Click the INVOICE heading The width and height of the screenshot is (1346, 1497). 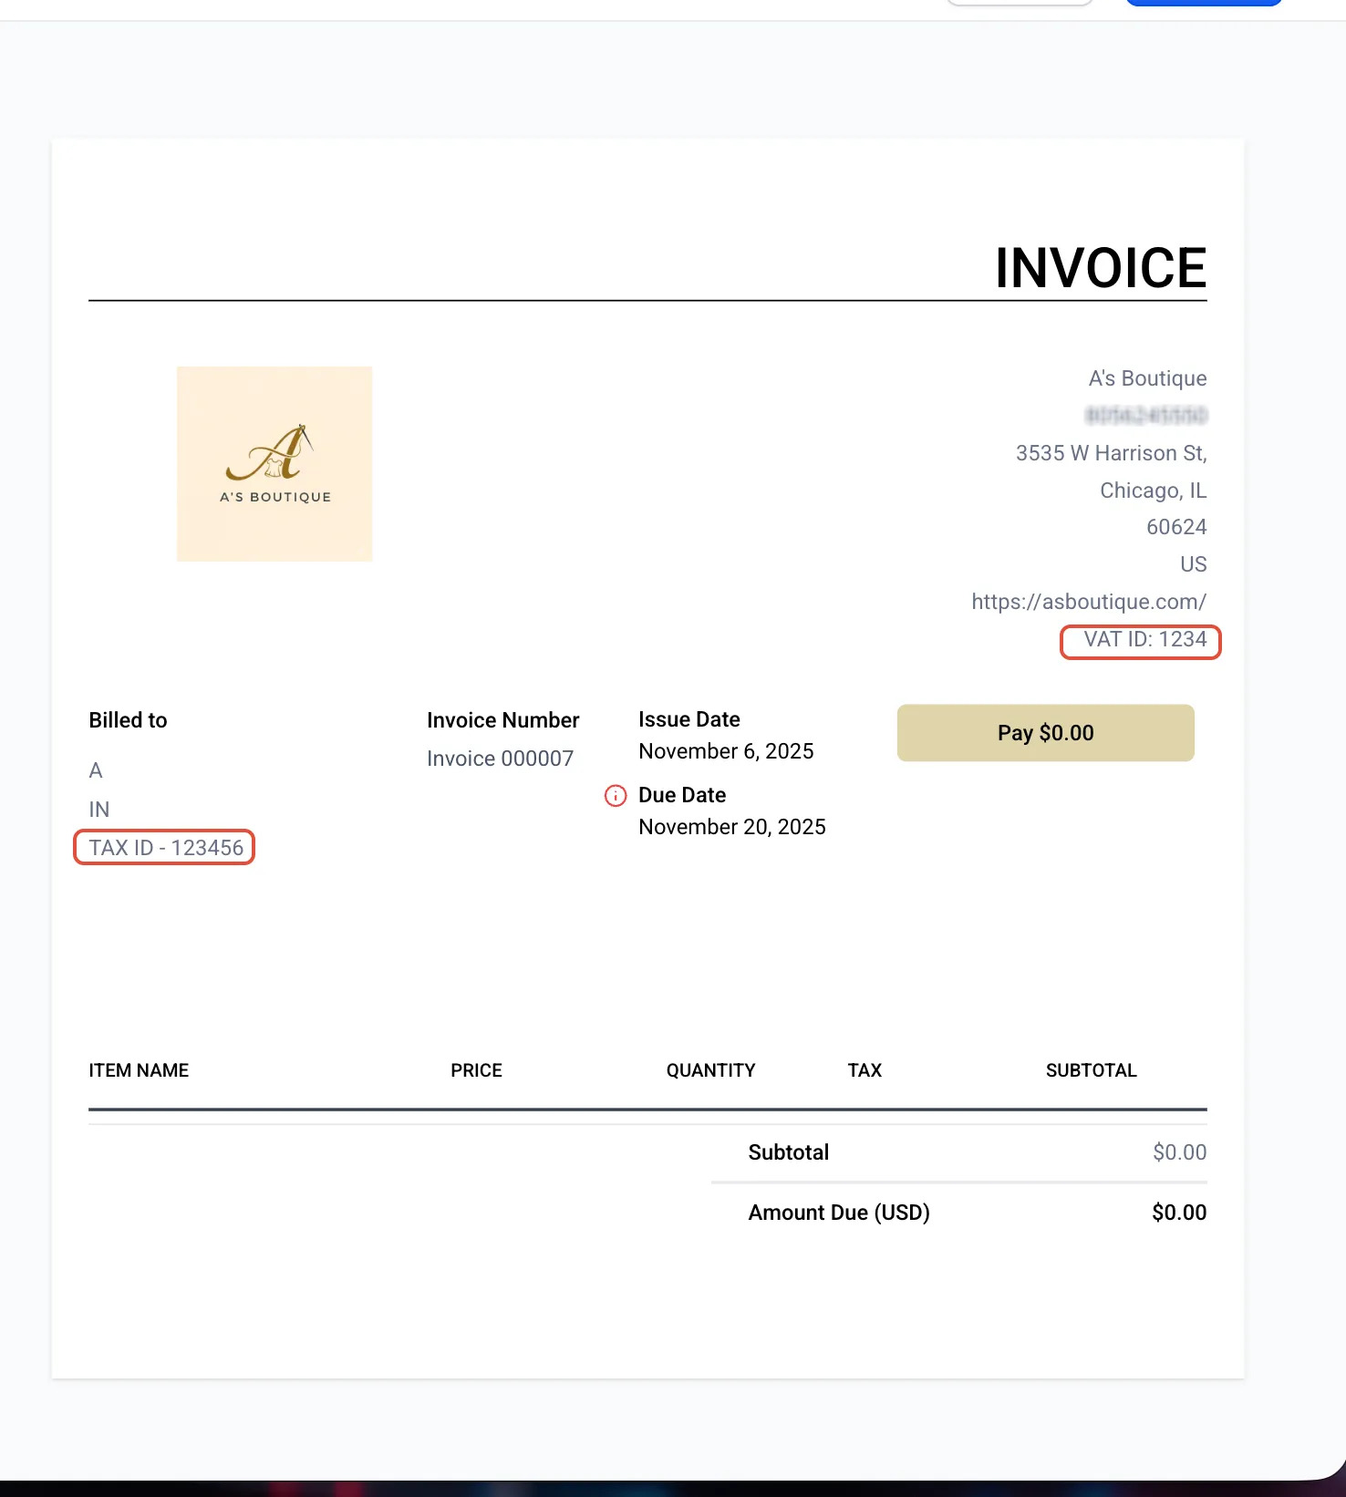(1101, 268)
